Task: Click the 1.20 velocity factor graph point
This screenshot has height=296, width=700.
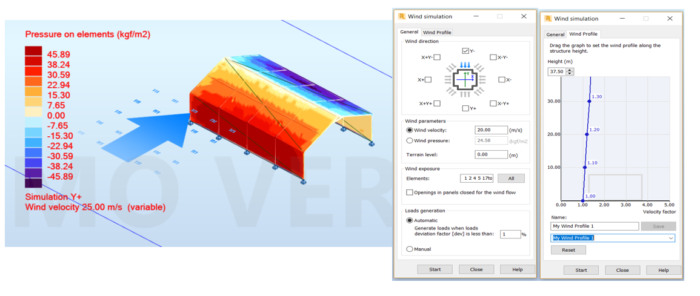Action: coord(587,134)
